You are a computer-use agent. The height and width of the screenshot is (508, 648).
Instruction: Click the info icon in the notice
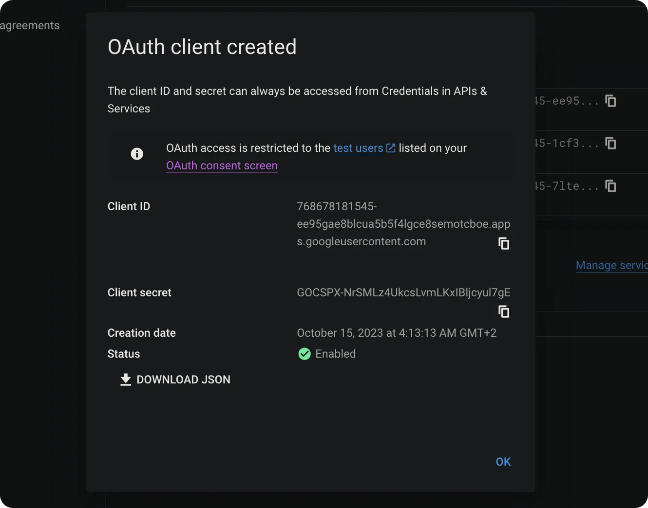pyautogui.click(x=137, y=154)
